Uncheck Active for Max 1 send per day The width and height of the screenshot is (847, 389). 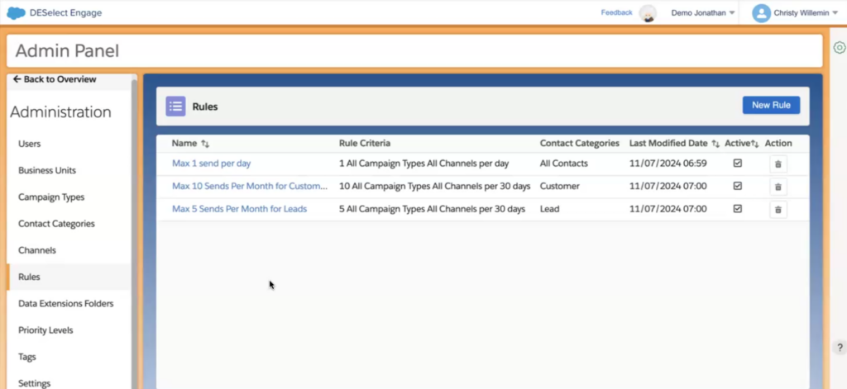pos(738,164)
